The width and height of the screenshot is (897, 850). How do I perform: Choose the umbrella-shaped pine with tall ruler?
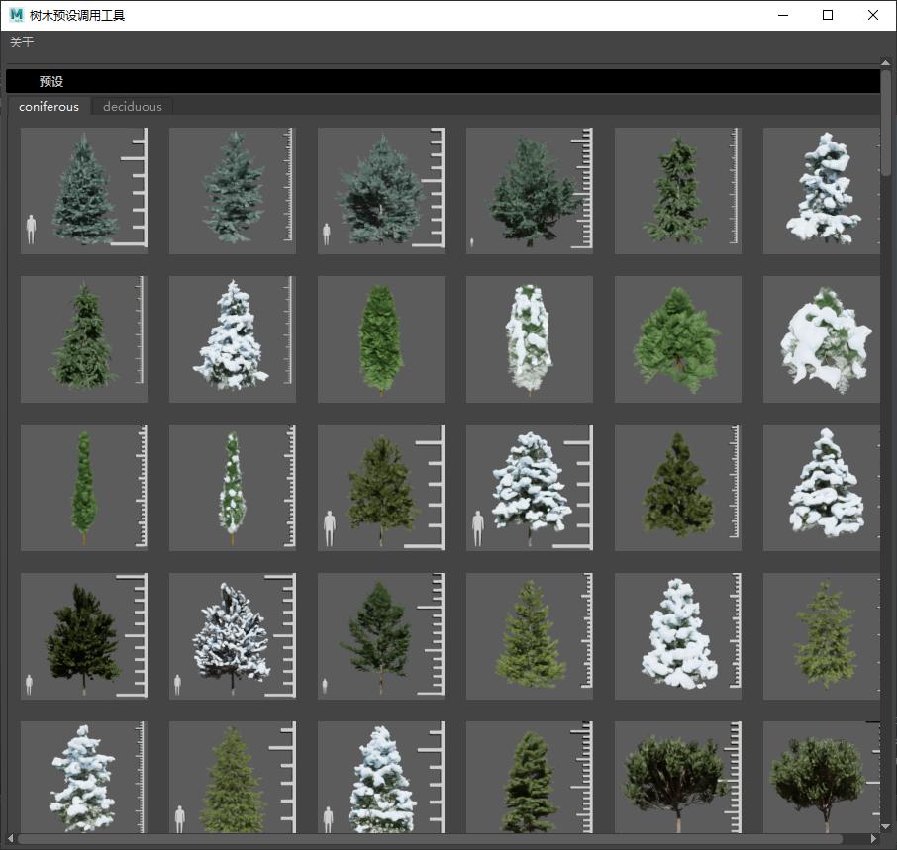coord(678,778)
